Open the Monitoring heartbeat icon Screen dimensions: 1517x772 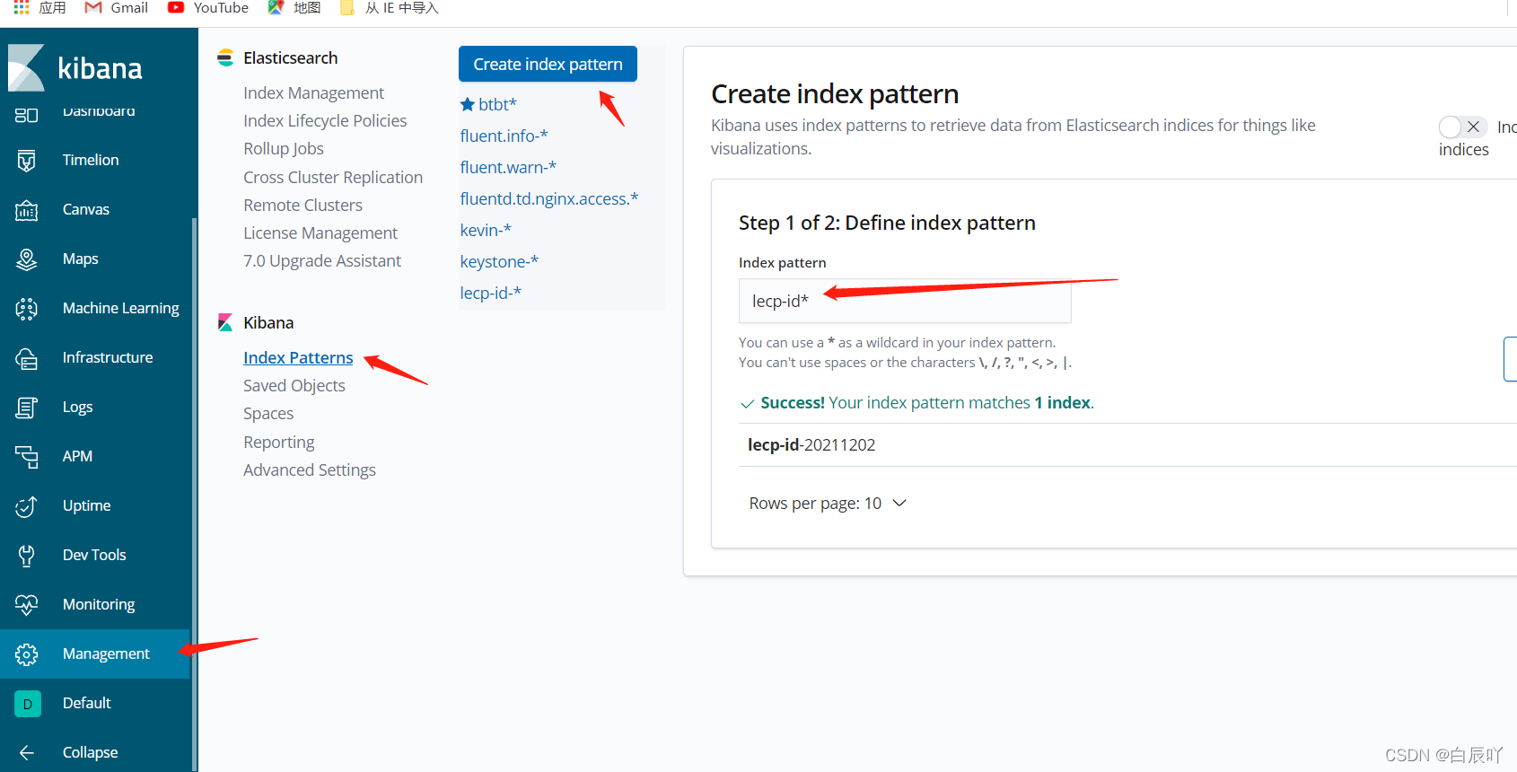click(27, 605)
